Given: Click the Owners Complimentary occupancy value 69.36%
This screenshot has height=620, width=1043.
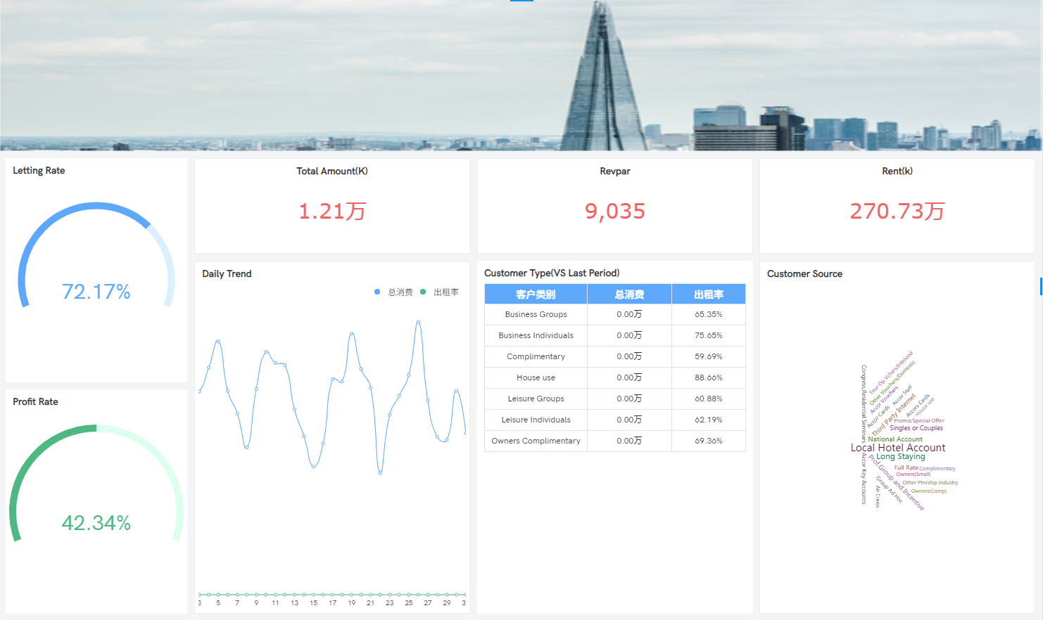Looking at the screenshot, I should pyautogui.click(x=708, y=441).
